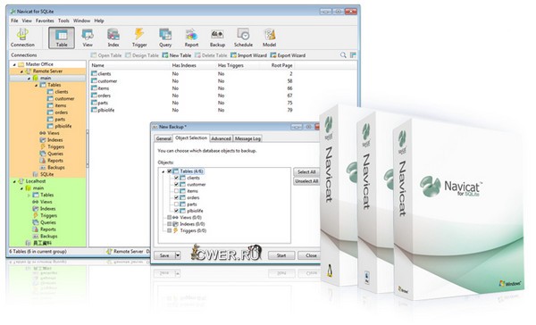Check the items backup checkbox
The height and width of the screenshot is (325, 536).
point(176,191)
